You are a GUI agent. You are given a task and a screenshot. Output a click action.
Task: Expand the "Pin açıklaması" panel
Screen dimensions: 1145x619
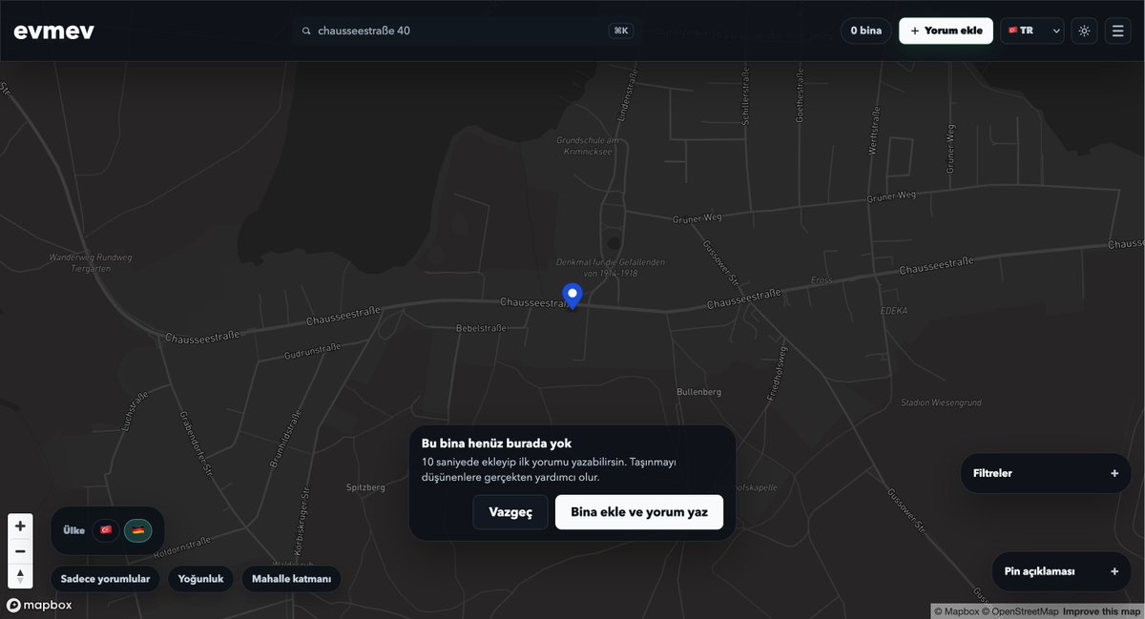(1062, 571)
